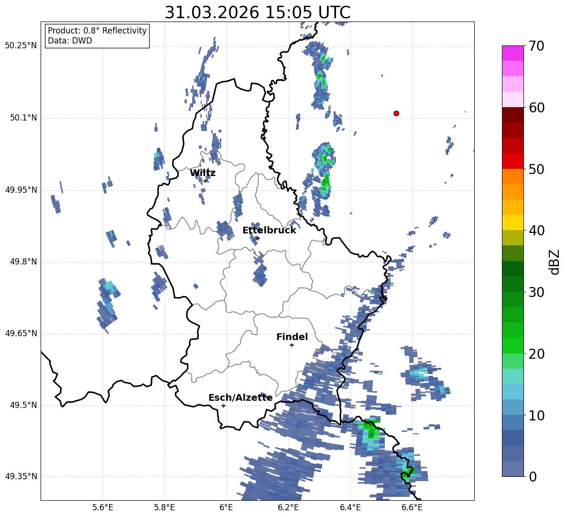The height and width of the screenshot is (517, 566).
Task: Click the "Product: 0.8° Reflectivity" text
Action: (97, 31)
